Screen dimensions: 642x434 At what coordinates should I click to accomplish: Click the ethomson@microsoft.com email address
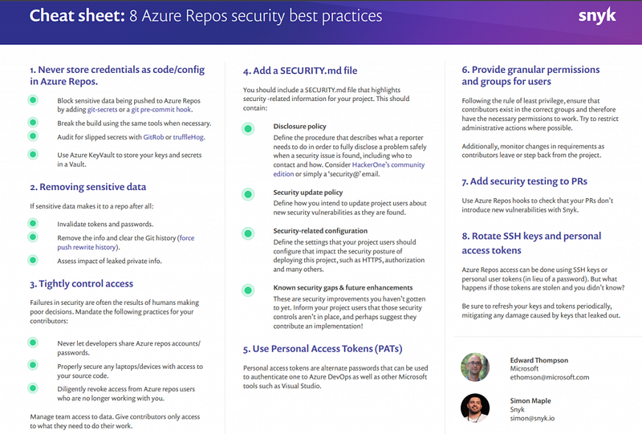pos(550,378)
